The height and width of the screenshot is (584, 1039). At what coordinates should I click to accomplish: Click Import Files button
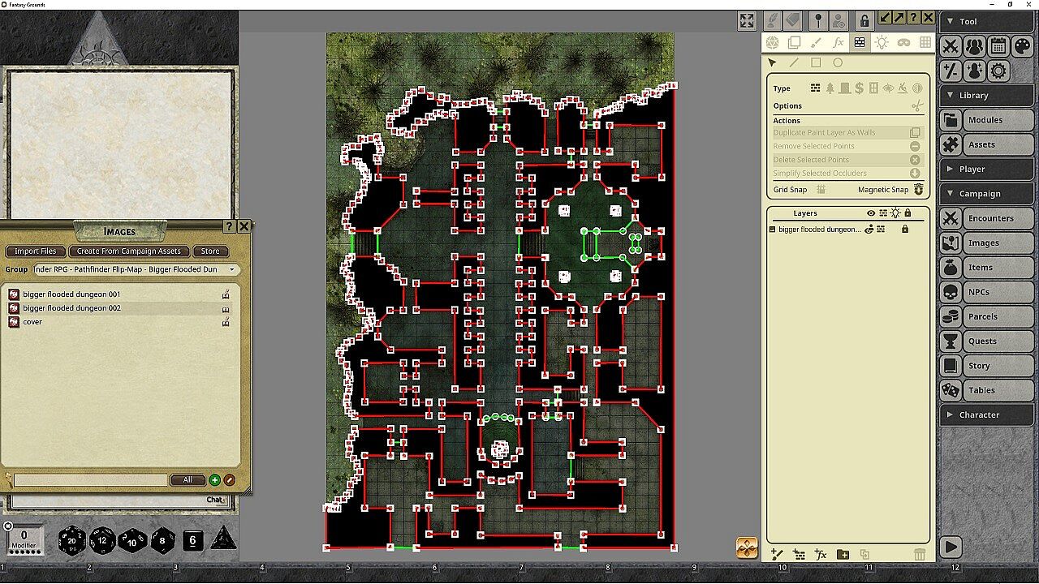(36, 251)
